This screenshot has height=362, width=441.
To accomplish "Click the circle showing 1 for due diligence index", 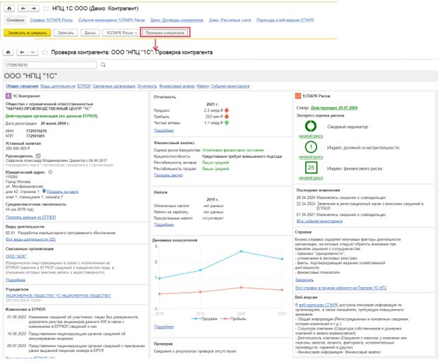I will pyautogui.click(x=311, y=147).
